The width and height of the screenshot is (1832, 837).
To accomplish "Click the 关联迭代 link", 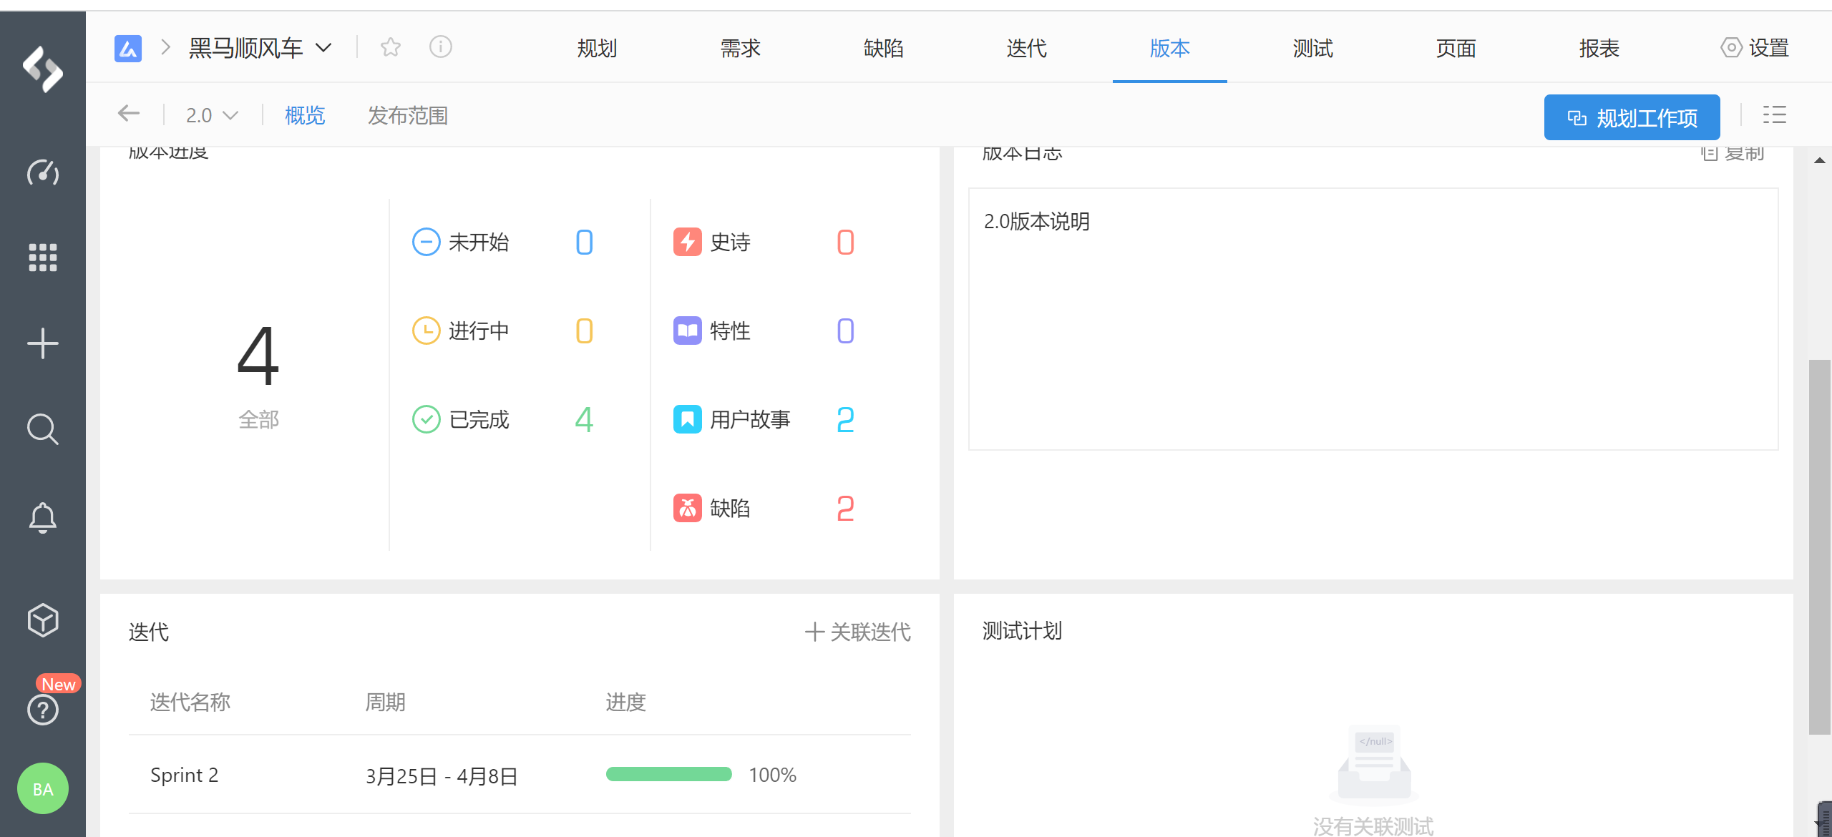I will [x=858, y=632].
